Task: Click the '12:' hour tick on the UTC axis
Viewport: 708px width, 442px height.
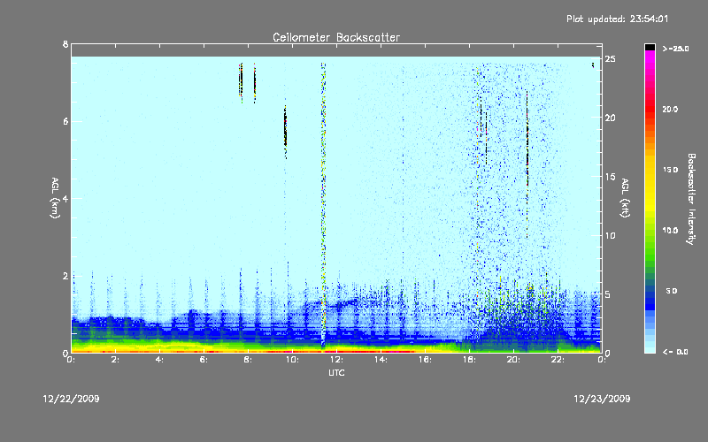Action: [336, 360]
